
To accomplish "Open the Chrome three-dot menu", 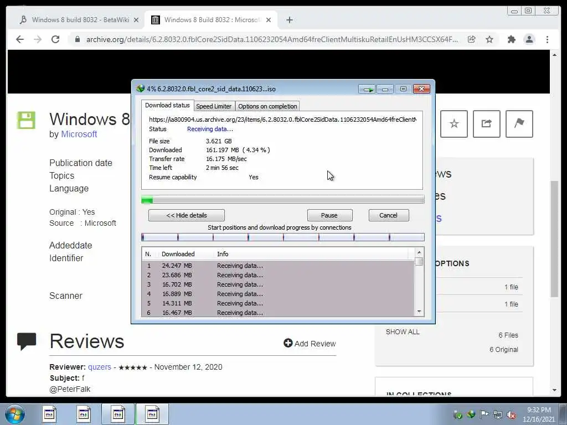I will click(x=547, y=39).
